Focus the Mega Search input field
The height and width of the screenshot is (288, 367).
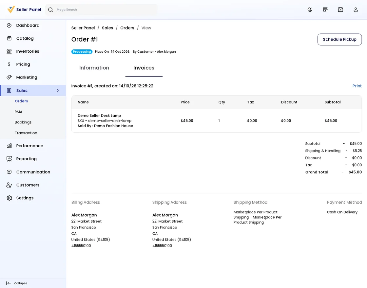pyautogui.click(x=101, y=9)
